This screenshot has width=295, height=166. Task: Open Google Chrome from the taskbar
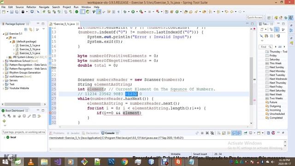click(124, 162)
